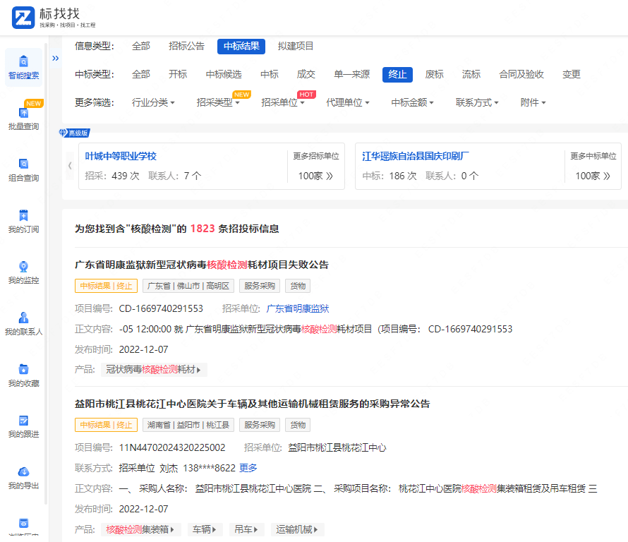Click 货物 tag on first result
This screenshot has height=542, width=628.
[x=298, y=286]
